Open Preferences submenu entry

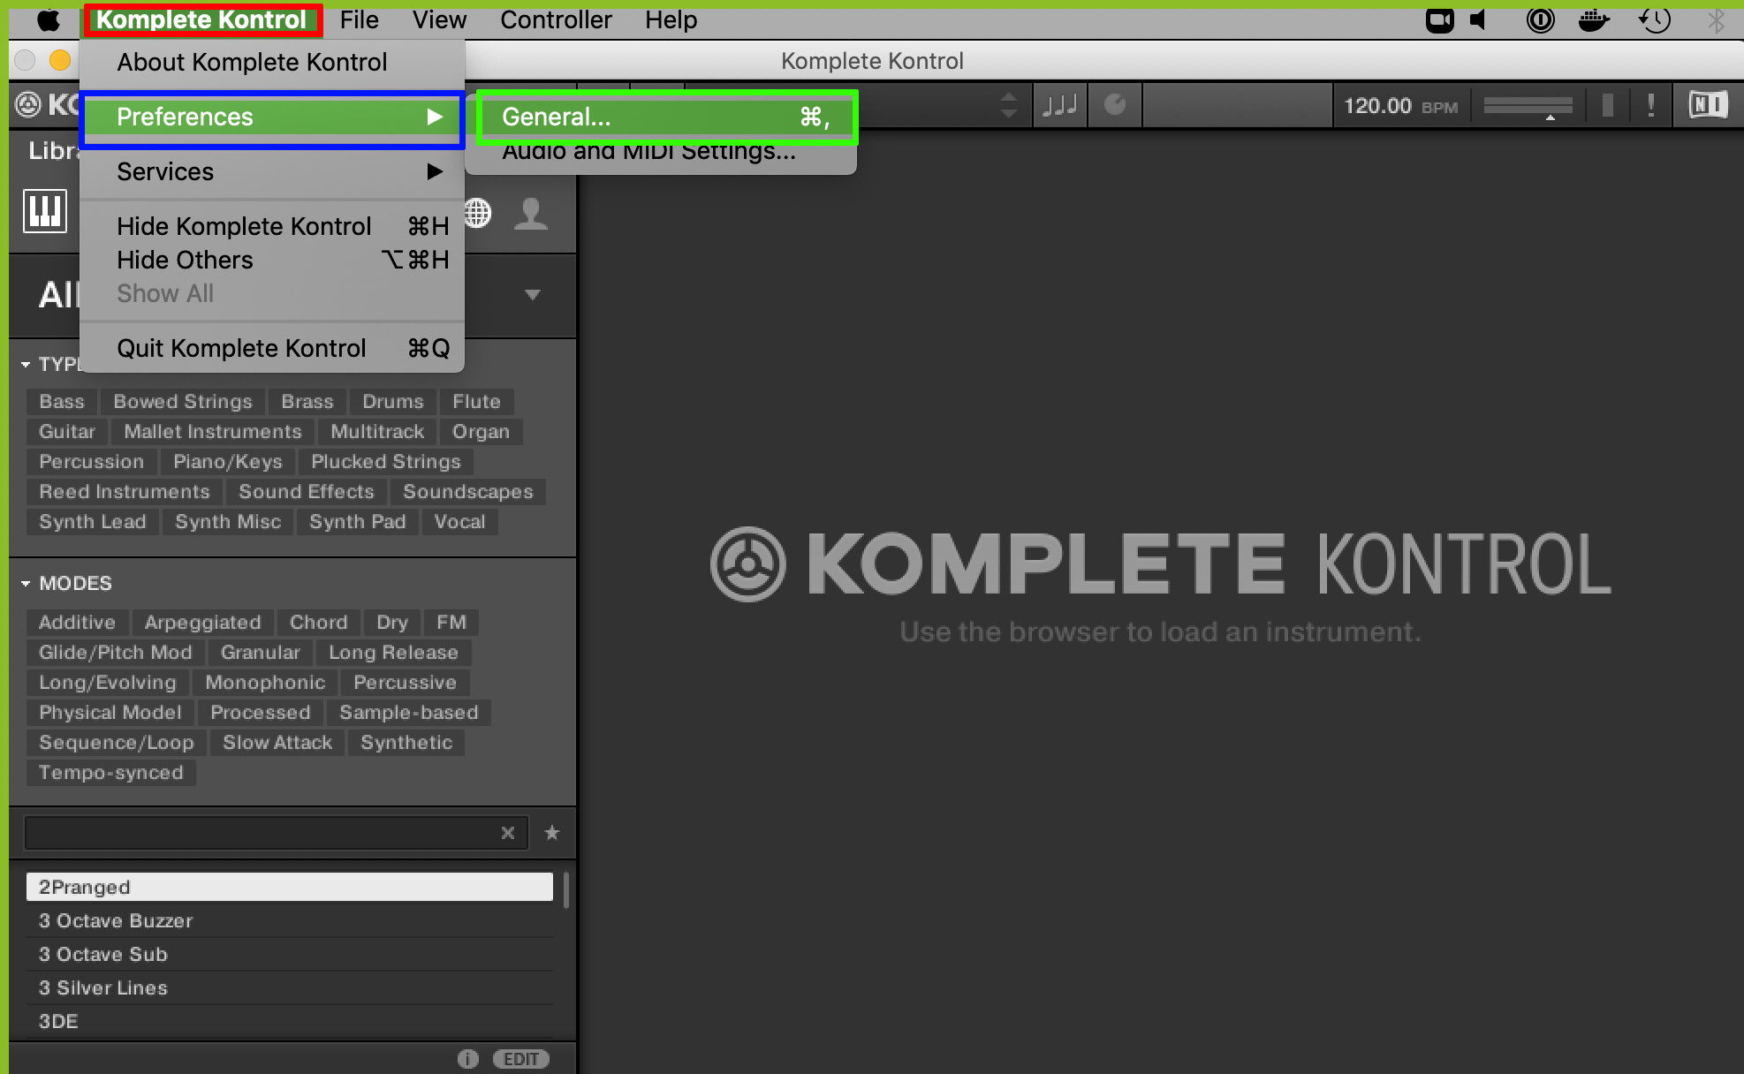coord(272,117)
